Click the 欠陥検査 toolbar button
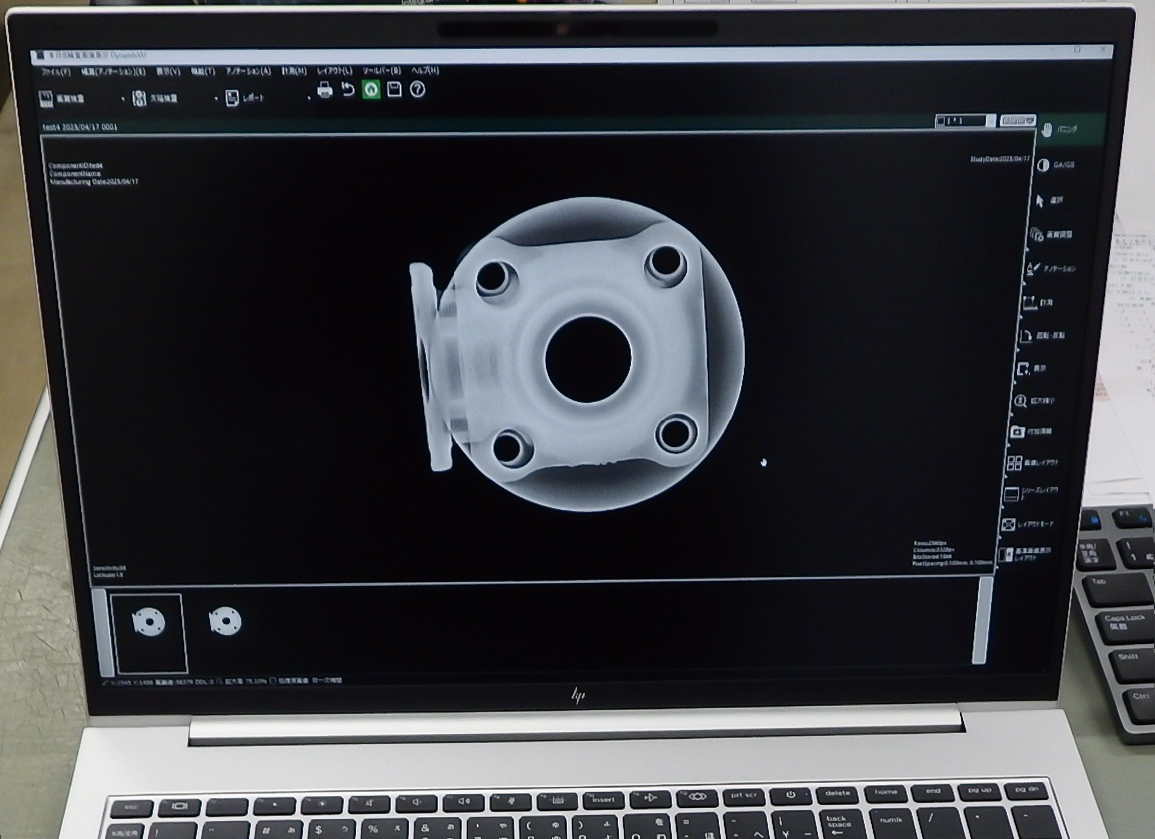 [x=155, y=99]
